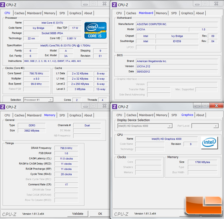Go to Graphics tab in the Memory window
The height and width of the screenshot is (219, 224).
point(75,115)
